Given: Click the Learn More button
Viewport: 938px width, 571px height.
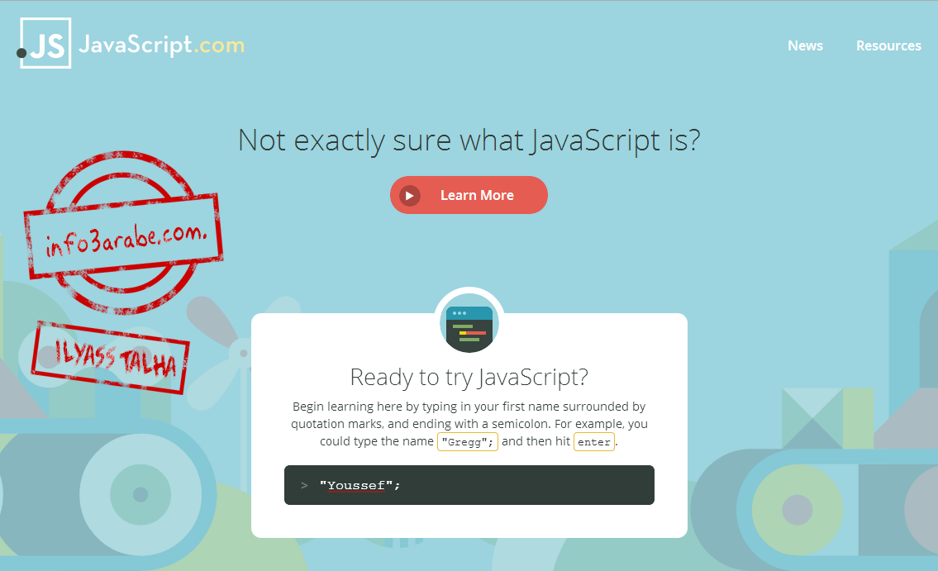Looking at the screenshot, I should 469,195.
